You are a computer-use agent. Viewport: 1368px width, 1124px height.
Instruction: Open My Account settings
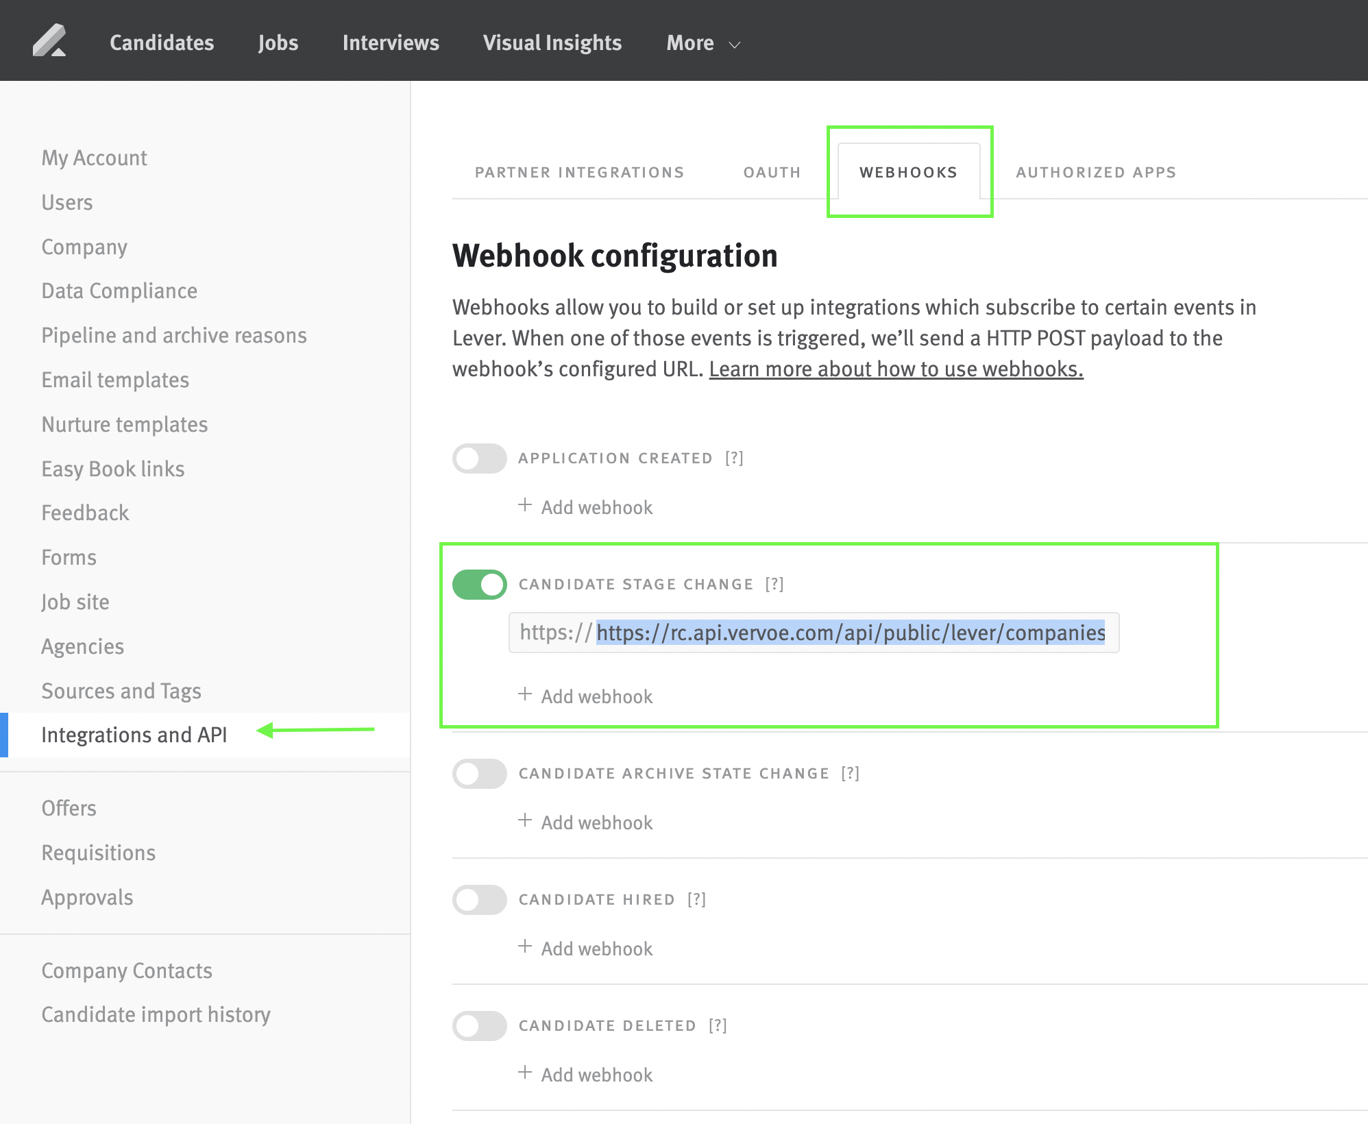95,158
